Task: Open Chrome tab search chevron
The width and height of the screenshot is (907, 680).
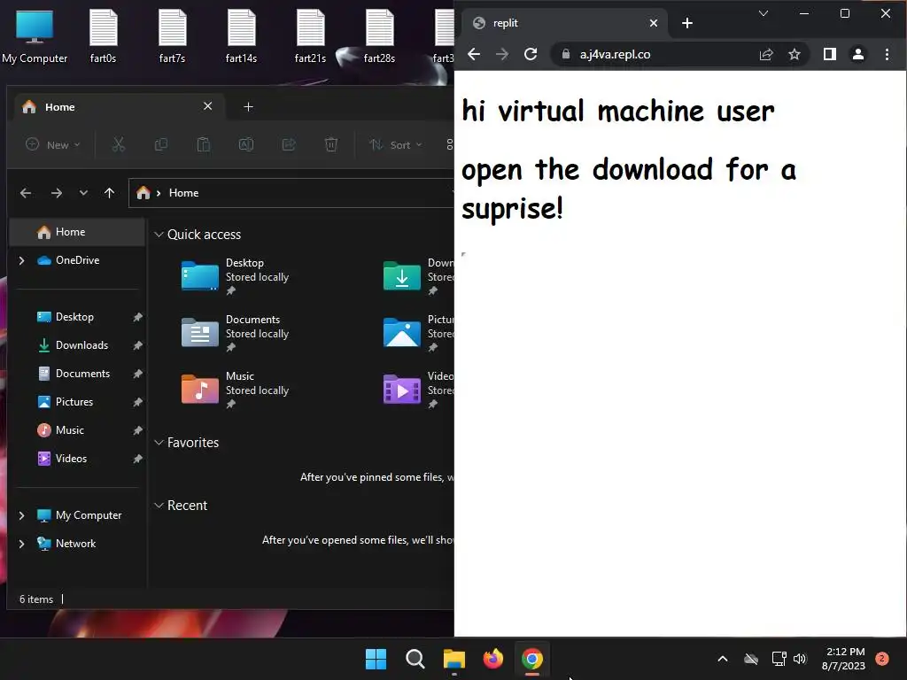Action: point(764,13)
